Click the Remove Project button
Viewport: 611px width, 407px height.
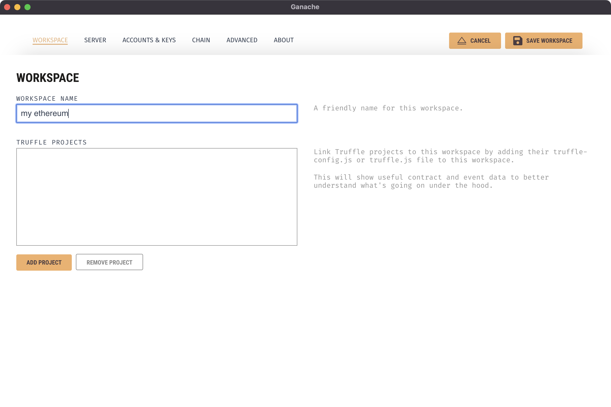pyautogui.click(x=109, y=262)
